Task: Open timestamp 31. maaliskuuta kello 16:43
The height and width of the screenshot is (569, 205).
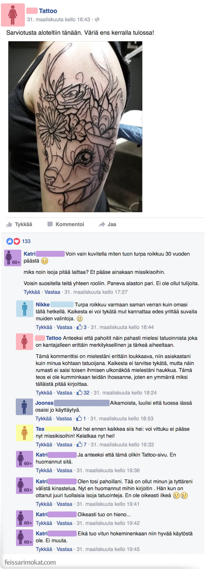Action: [x=59, y=20]
